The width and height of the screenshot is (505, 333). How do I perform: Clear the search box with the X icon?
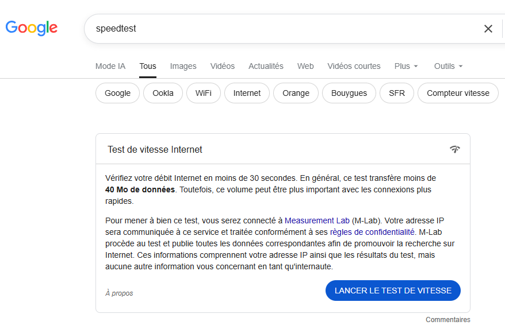pos(488,29)
